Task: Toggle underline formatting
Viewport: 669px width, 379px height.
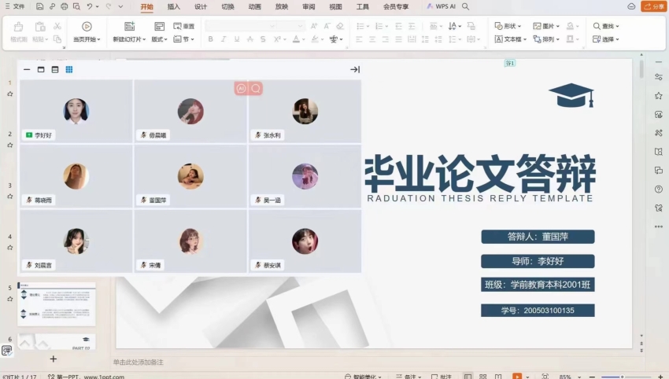Action: click(237, 39)
